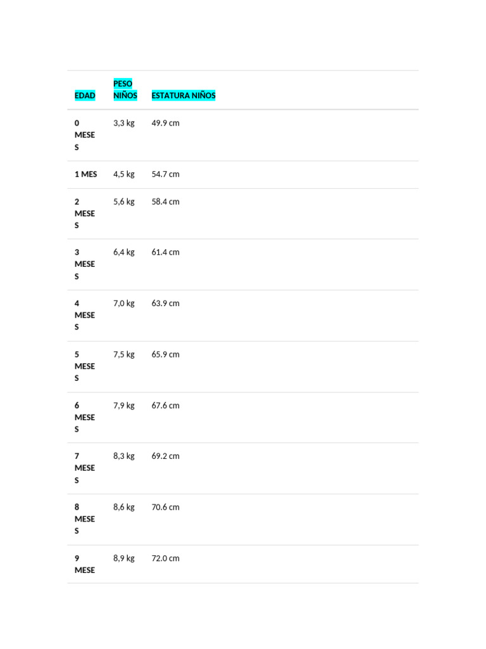486x649 pixels.
Task: Click the ESTATURA NIÑOS header
Action: tap(184, 96)
